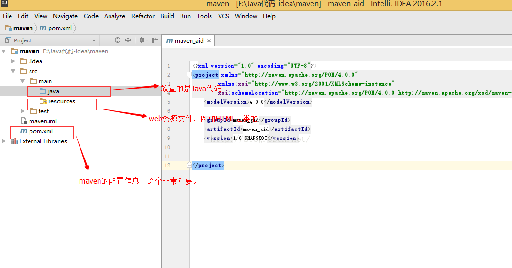
Task: Click the IntelliJ IDEA window icon
Action: [4, 4]
